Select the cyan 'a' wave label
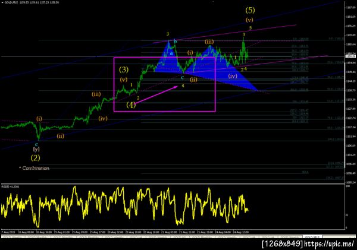The image size is (357, 250). (x=171, y=53)
